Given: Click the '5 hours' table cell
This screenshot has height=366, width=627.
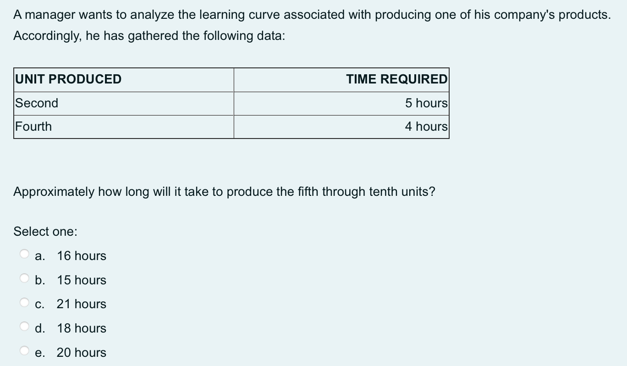Looking at the screenshot, I should (426, 103).
